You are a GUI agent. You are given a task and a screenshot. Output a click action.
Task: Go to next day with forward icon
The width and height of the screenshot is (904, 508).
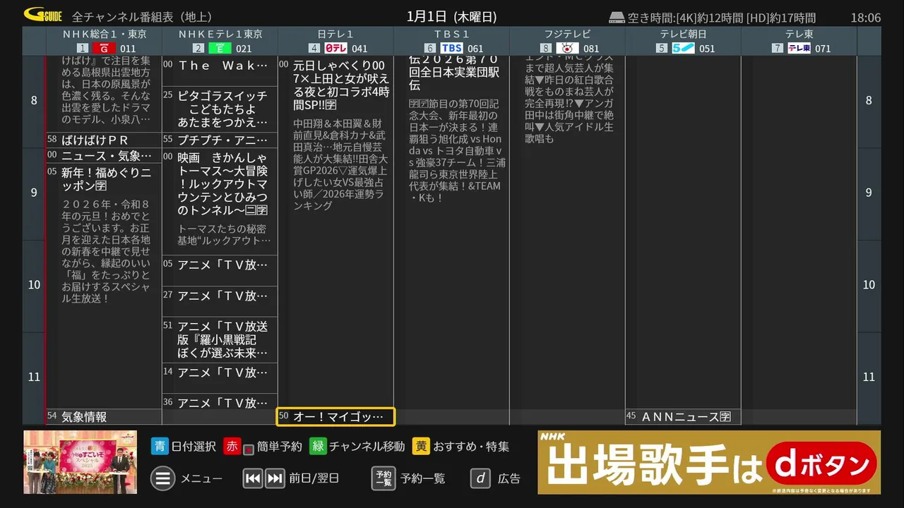(x=275, y=478)
